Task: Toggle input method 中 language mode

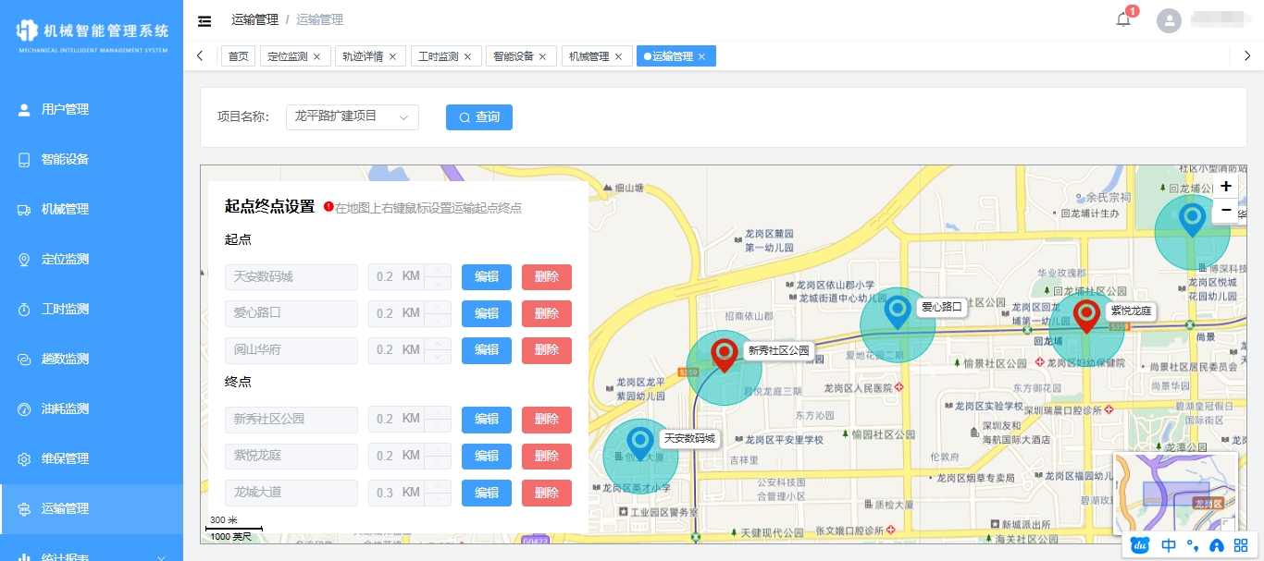Action: [1169, 545]
